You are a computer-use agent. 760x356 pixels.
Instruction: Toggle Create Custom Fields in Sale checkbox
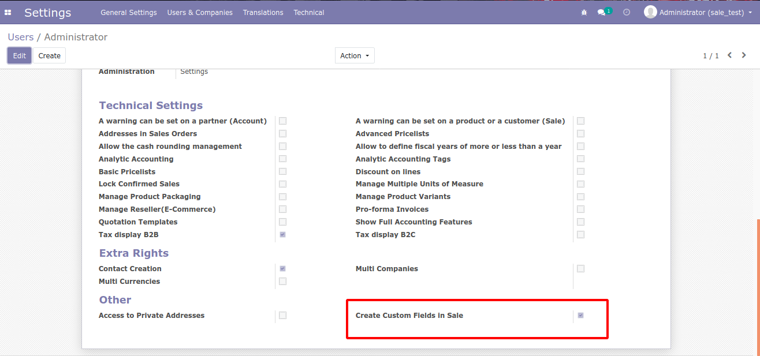tap(580, 316)
